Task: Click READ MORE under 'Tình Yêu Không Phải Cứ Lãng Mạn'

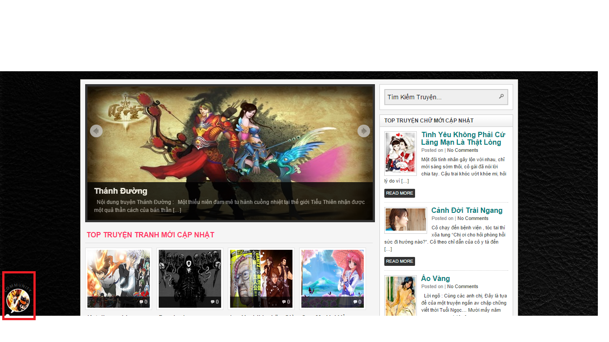Action: (399, 193)
